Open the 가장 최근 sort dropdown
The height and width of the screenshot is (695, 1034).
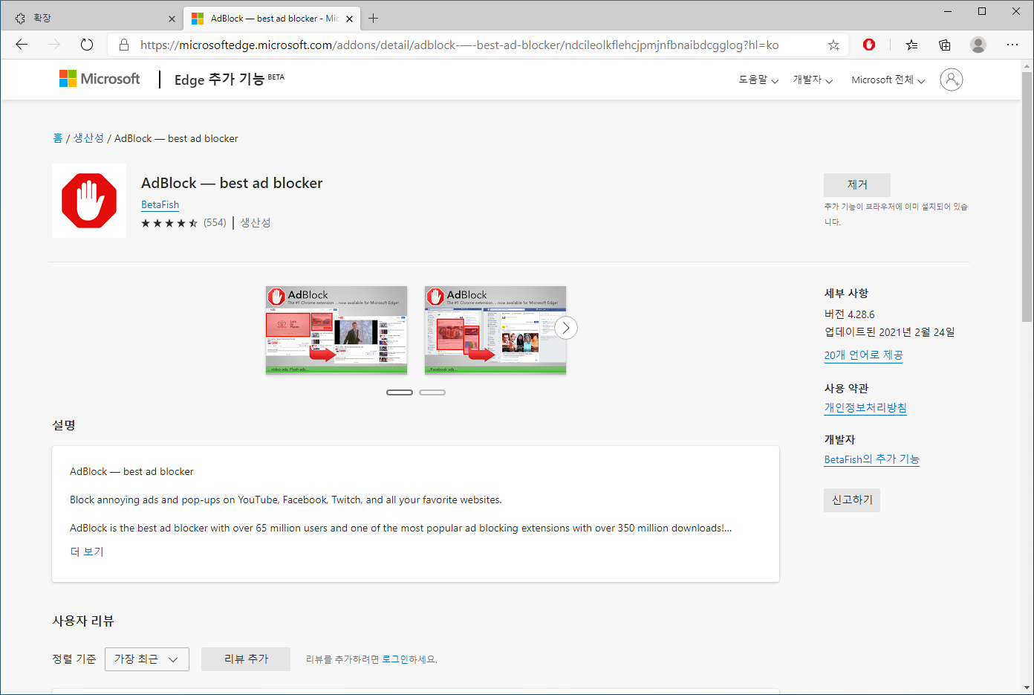point(147,659)
